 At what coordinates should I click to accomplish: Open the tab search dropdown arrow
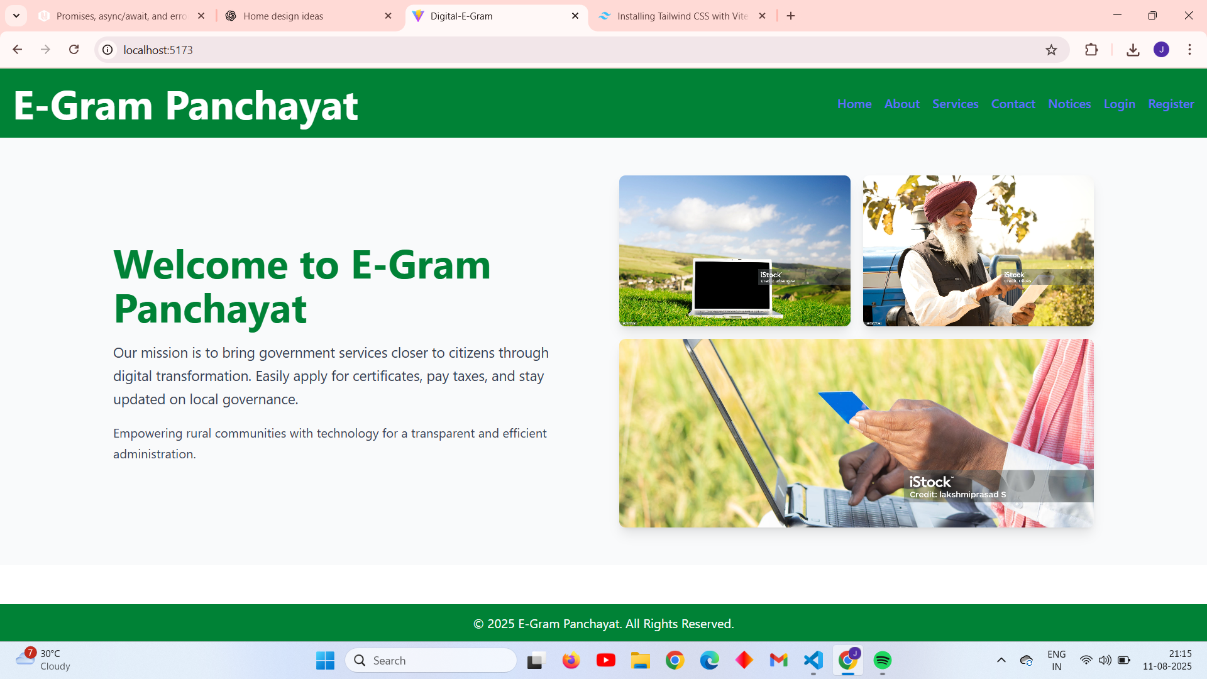pos(16,16)
